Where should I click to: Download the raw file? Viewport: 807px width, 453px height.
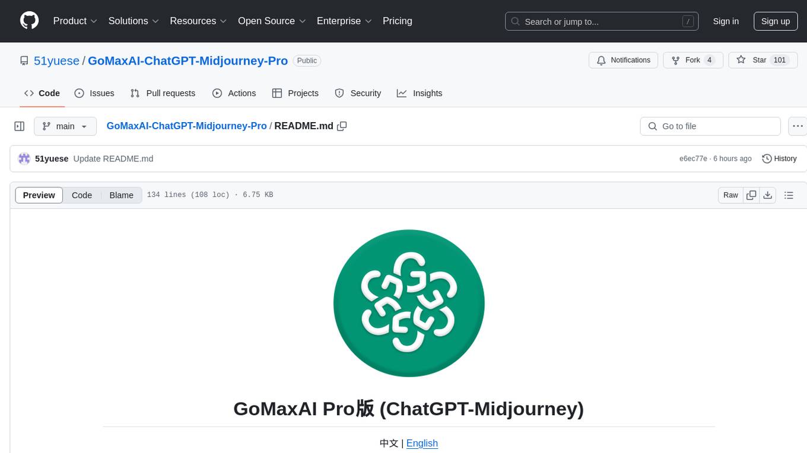[x=768, y=195]
